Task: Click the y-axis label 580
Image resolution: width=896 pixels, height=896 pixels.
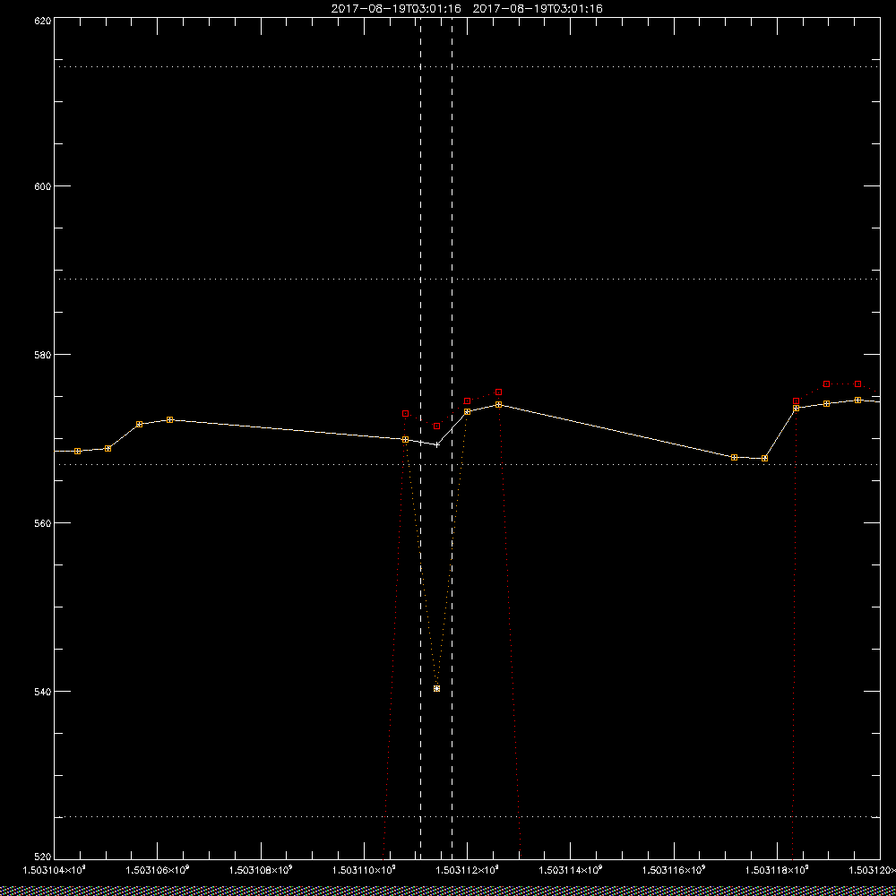Action: pyautogui.click(x=43, y=354)
